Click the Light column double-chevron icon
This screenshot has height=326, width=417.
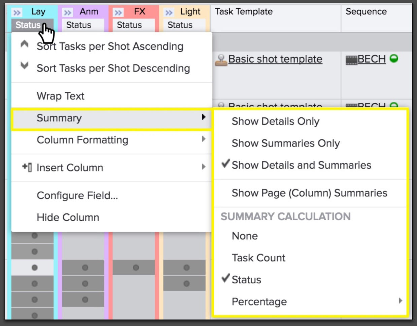[169, 13]
